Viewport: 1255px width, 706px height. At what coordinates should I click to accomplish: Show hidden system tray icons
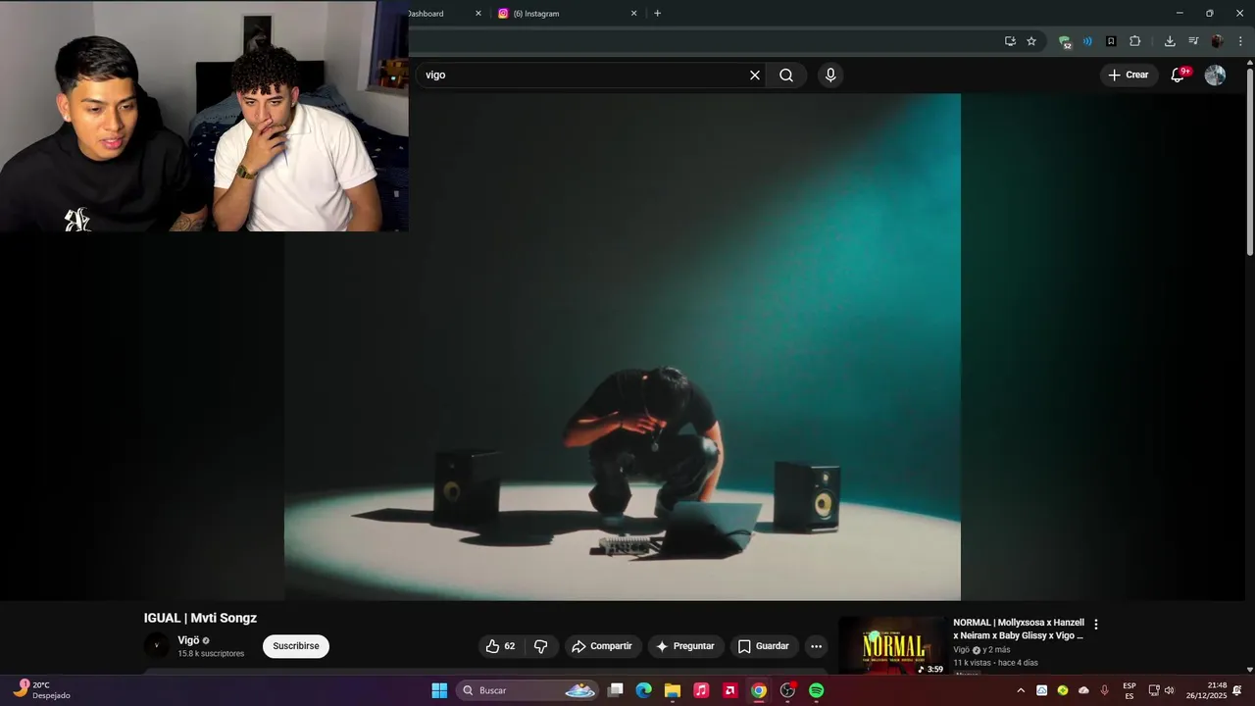click(1021, 690)
